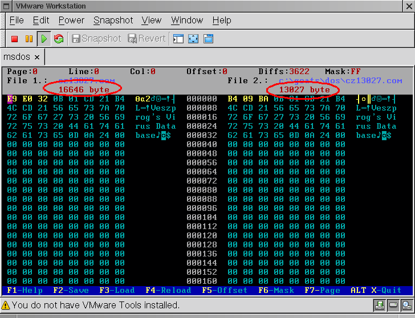
Task: Click the F2-Save label
Action: pyautogui.click(x=71, y=290)
